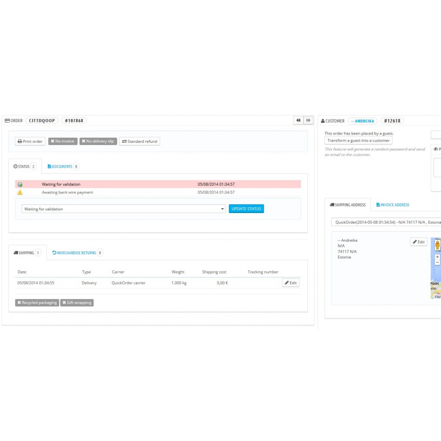Screen dimensions: 441x441
Task: Go to the next order arrow
Action: 308,120
